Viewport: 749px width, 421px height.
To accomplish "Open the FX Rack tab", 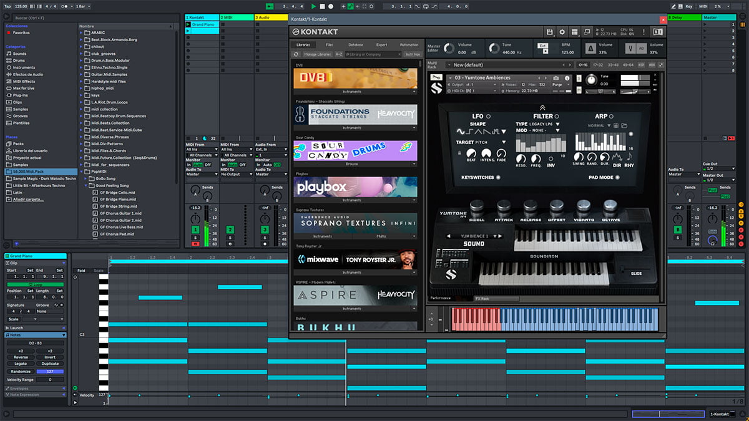I will pos(496,298).
